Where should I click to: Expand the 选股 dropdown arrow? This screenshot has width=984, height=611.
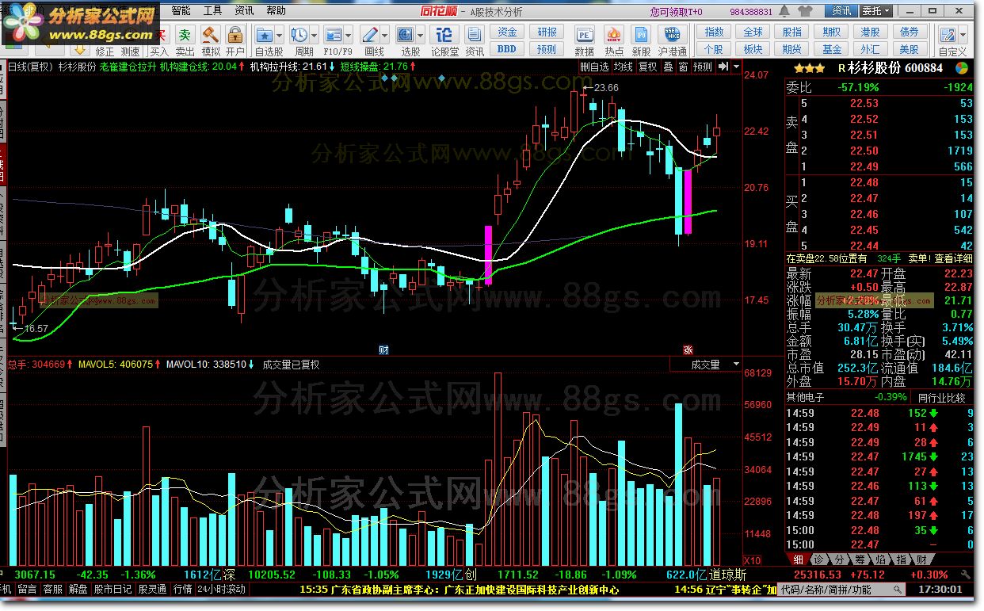click(420, 36)
